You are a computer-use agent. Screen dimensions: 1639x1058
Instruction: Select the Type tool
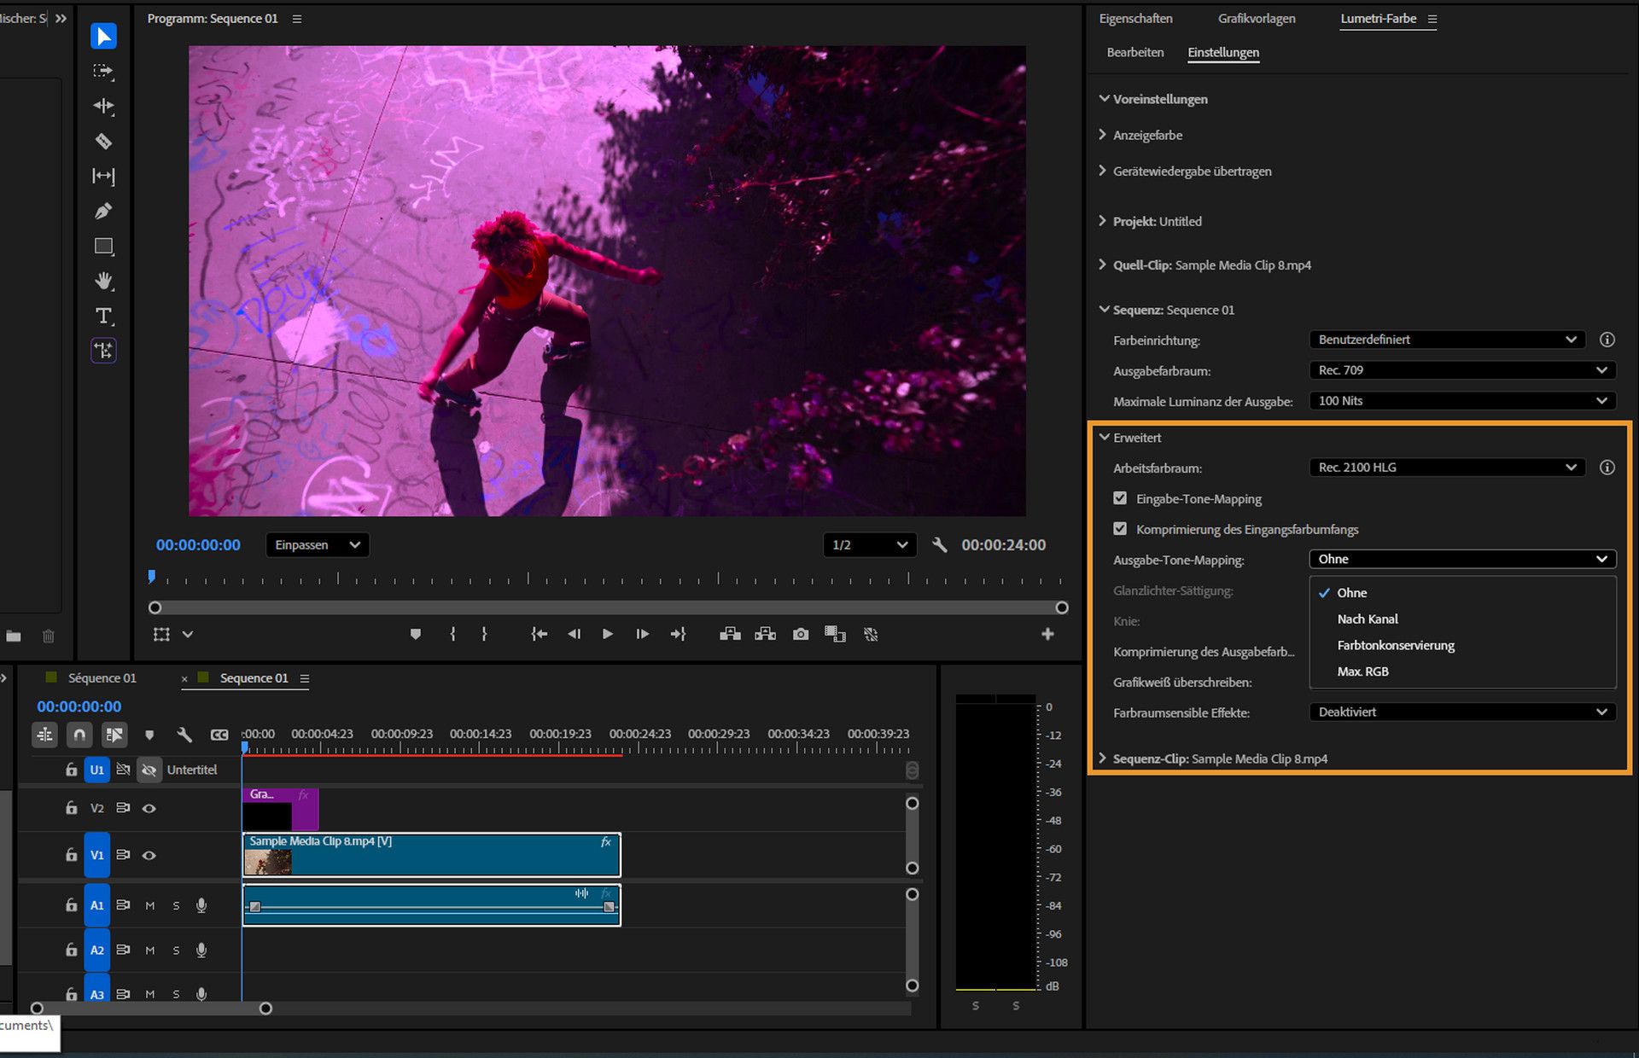coord(102,316)
